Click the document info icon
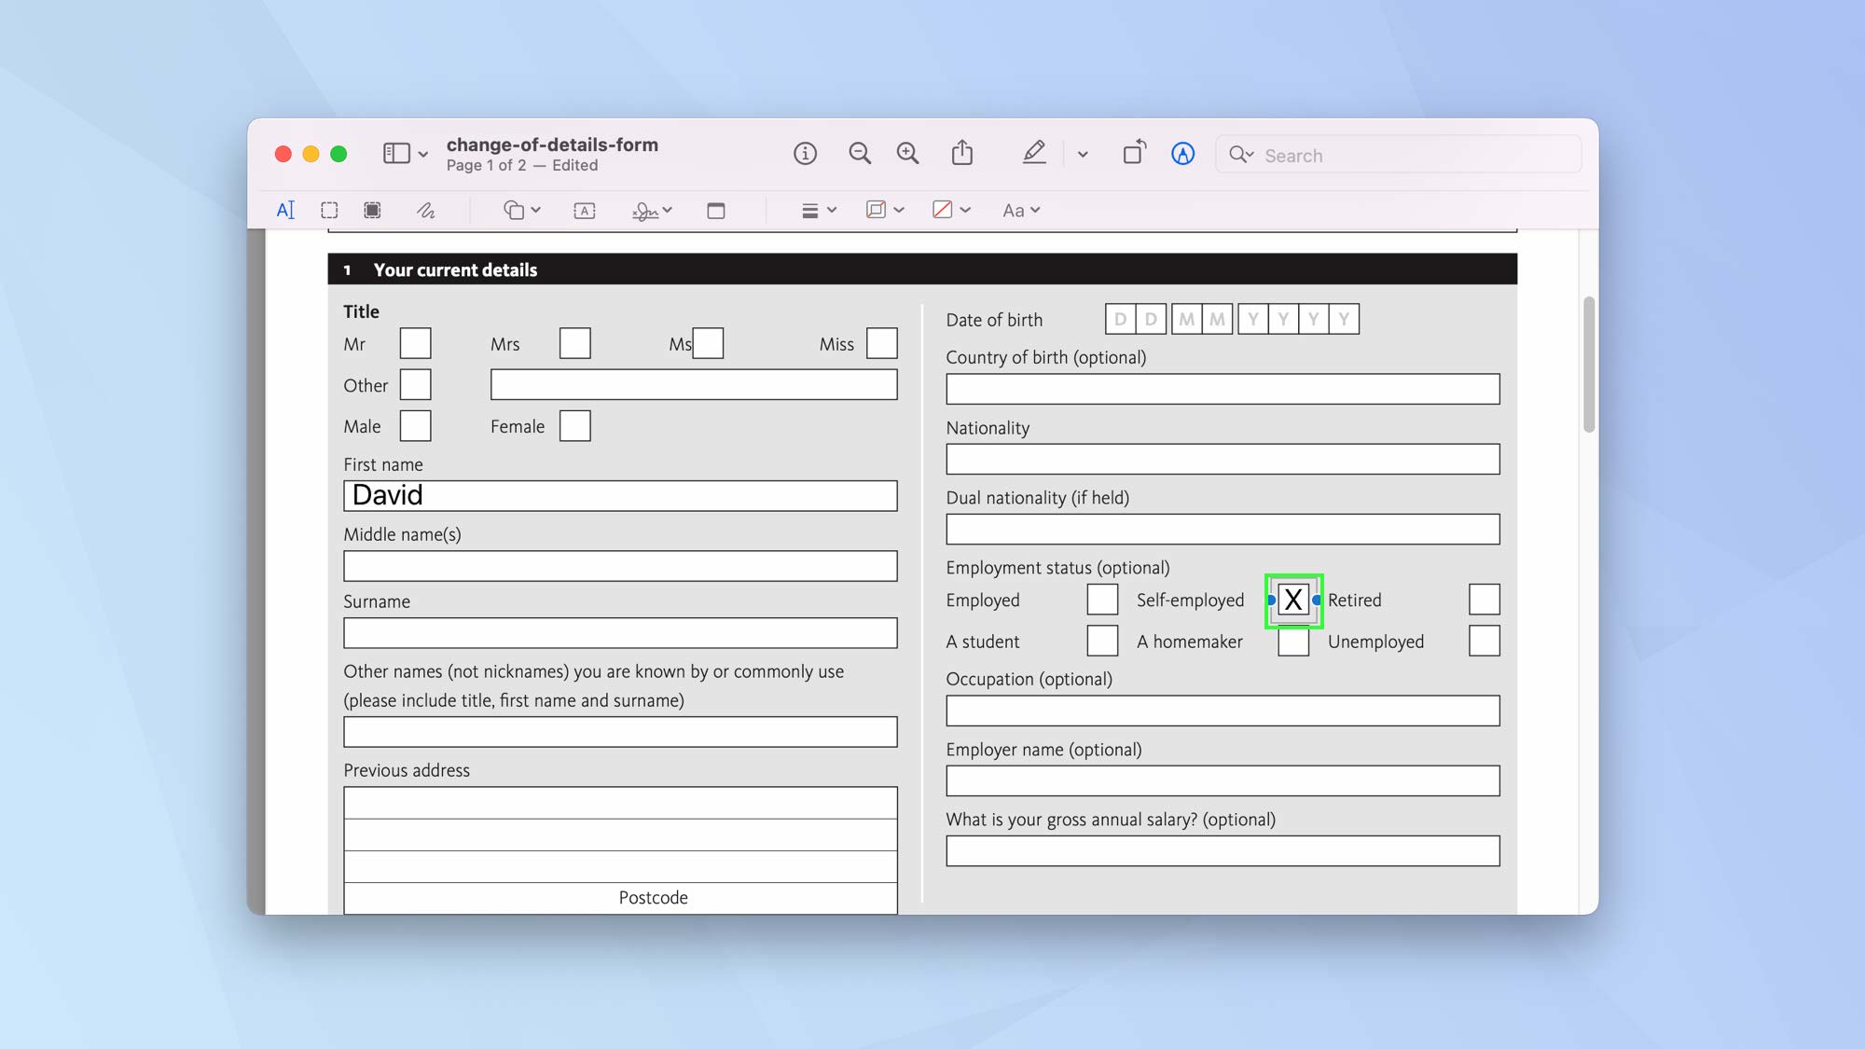 coord(805,153)
